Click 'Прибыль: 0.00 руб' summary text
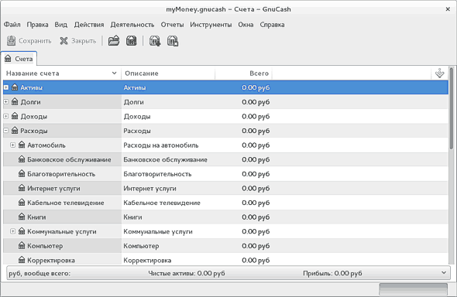The image size is (457, 297). [x=332, y=273]
